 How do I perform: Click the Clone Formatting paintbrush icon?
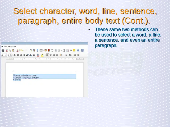18,50
